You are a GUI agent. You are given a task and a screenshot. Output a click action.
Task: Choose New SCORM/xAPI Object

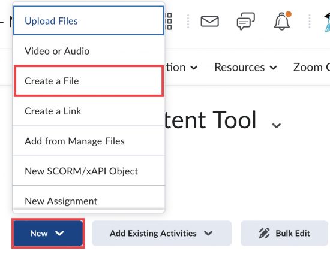click(89, 171)
